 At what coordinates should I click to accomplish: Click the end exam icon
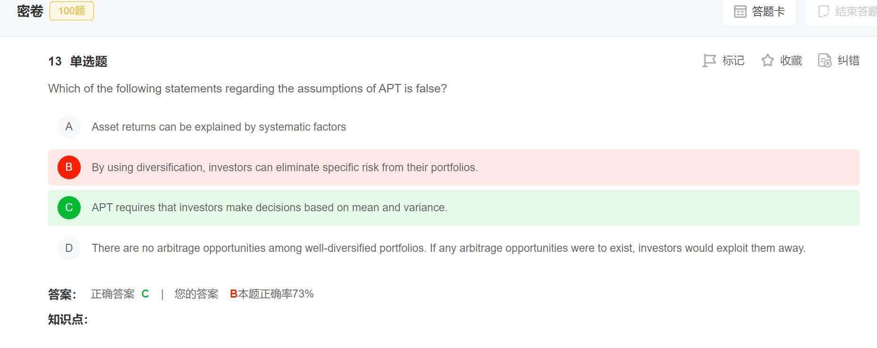click(x=823, y=11)
